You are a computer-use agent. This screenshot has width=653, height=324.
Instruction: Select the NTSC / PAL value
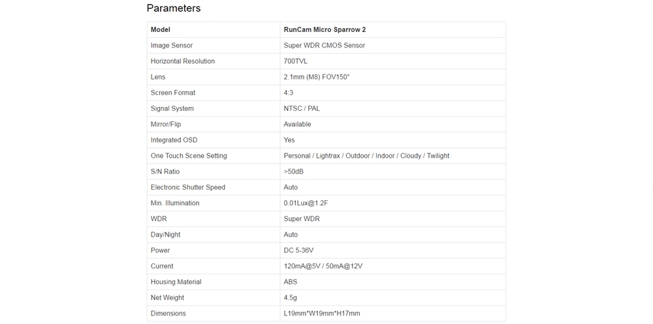(302, 108)
